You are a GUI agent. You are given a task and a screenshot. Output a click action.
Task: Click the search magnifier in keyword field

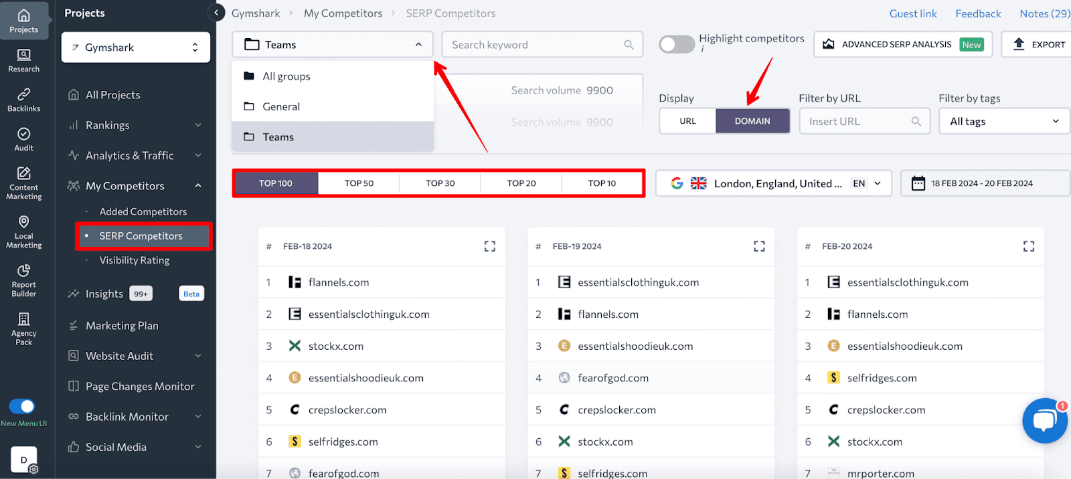(x=629, y=45)
